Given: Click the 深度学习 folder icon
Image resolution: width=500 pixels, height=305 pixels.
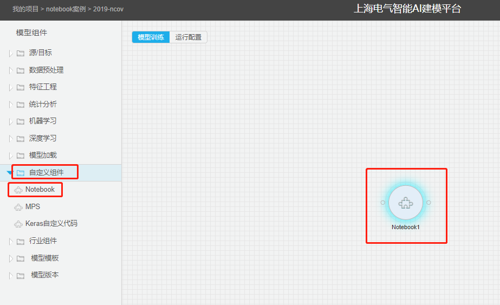Looking at the screenshot, I should tap(21, 139).
